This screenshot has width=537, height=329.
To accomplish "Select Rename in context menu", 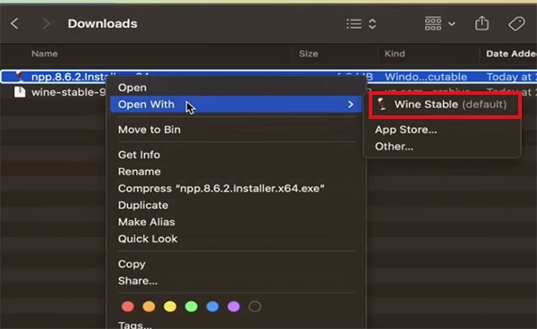I will [x=140, y=172].
